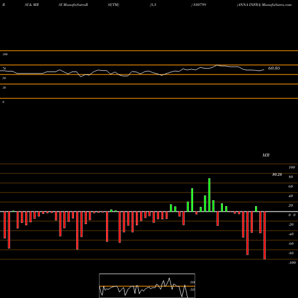Click the MR axis label -60

(291, 244)
